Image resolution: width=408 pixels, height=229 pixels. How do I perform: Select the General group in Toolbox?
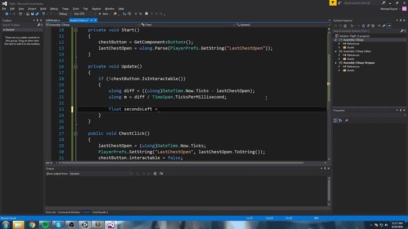tap(22, 30)
